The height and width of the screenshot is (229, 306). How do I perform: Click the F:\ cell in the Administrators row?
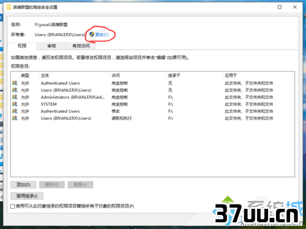(x=171, y=97)
